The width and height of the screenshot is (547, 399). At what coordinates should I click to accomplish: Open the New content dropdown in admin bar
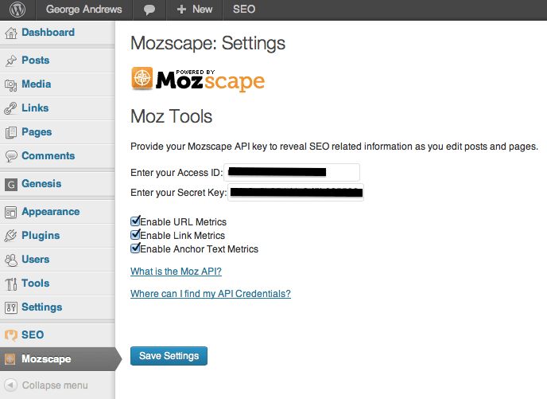point(195,10)
